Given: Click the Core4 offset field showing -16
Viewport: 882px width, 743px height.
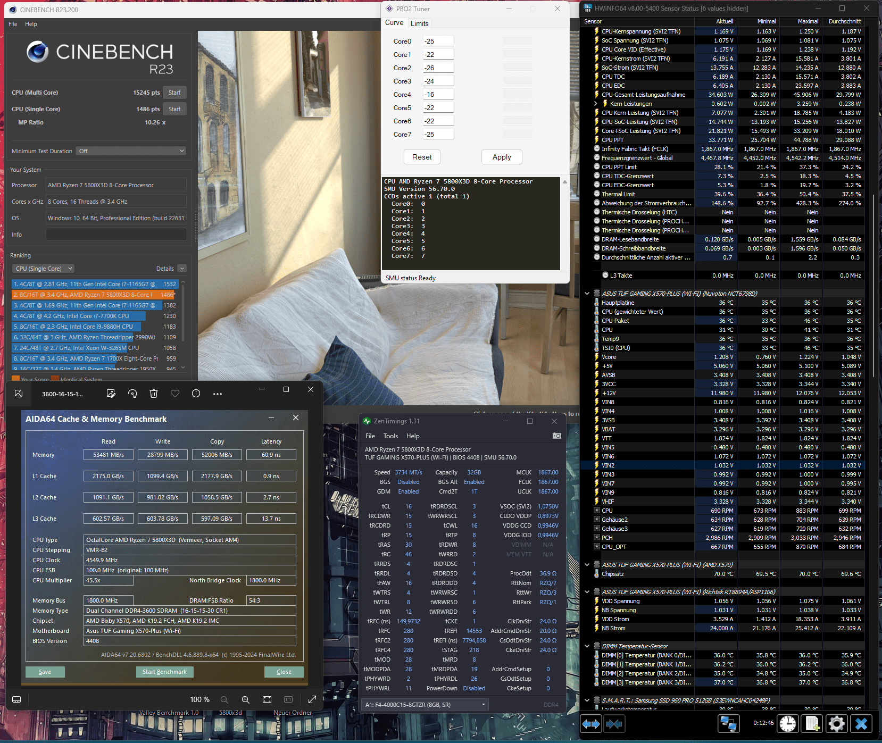Looking at the screenshot, I should (x=438, y=94).
